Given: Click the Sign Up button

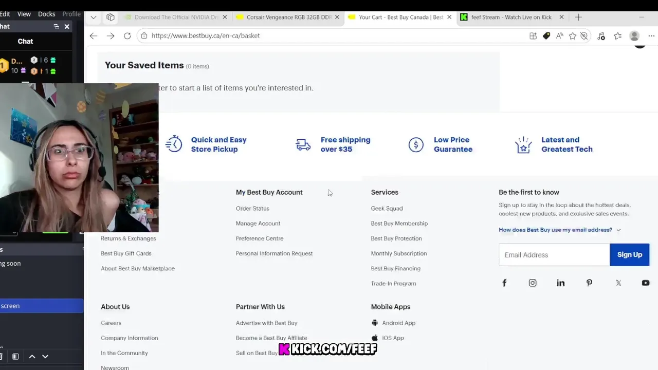Looking at the screenshot, I should click(629, 255).
